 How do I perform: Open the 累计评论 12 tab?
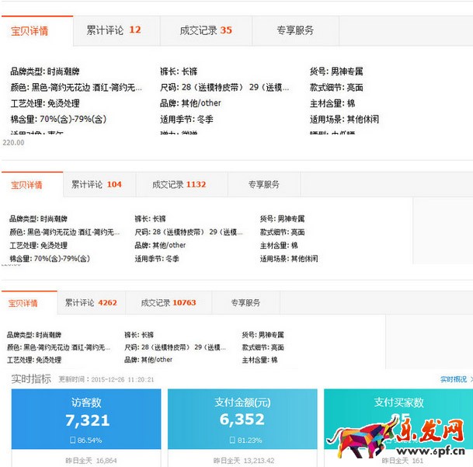pyautogui.click(x=113, y=30)
